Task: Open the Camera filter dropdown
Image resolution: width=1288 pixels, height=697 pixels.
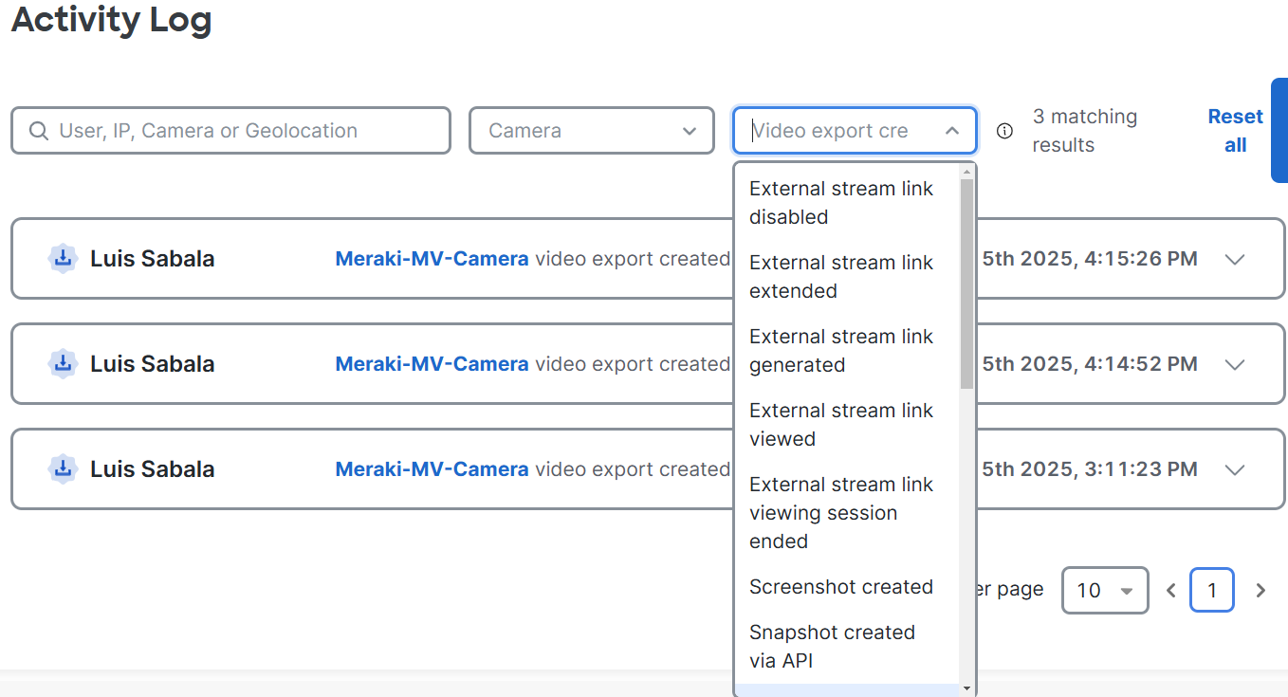Action: coord(592,131)
